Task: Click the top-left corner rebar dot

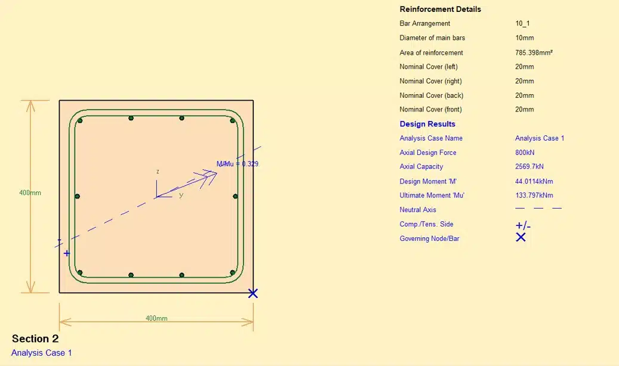Action: pos(80,120)
